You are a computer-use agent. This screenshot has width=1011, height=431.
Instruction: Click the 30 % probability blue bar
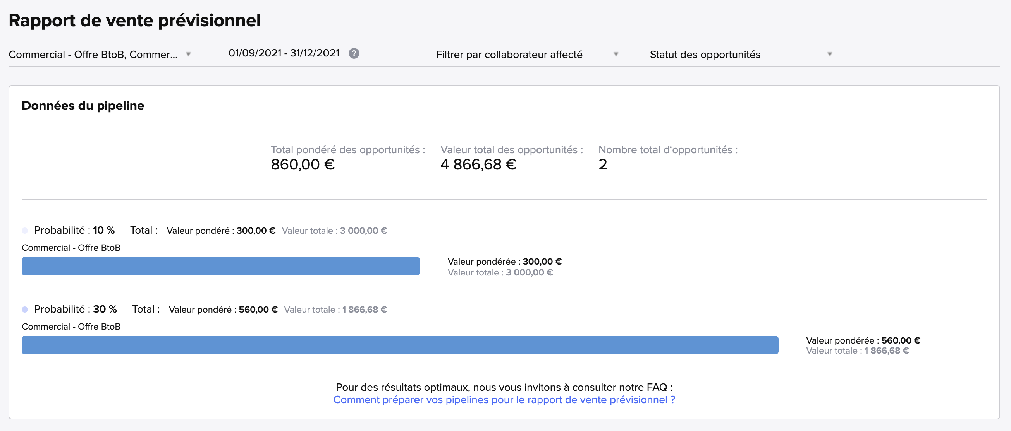399,345
